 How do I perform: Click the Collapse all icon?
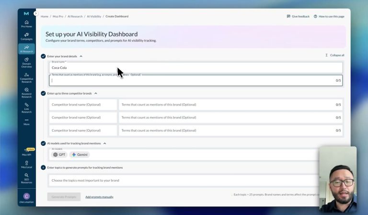pyautogui.click(x=326, y=55)
